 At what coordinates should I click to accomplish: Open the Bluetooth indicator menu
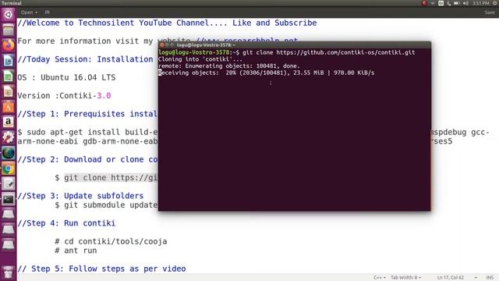(x=449, y=3)
